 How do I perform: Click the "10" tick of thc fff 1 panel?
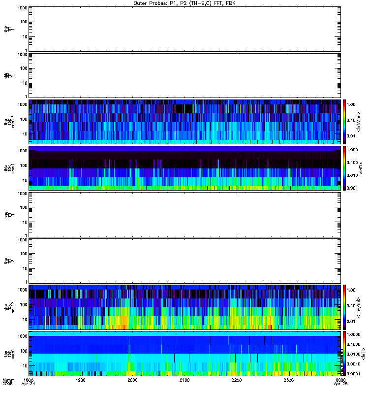tap(25, 222)
